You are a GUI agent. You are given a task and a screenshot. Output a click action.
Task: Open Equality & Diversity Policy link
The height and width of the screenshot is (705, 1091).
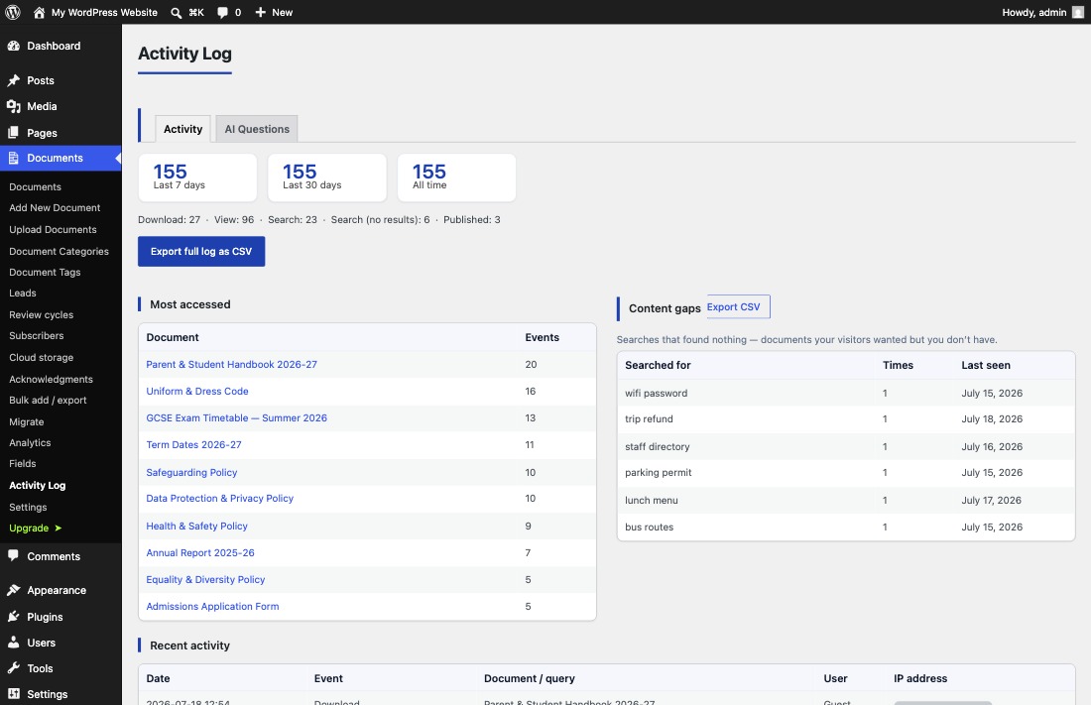tap(205, 579)
